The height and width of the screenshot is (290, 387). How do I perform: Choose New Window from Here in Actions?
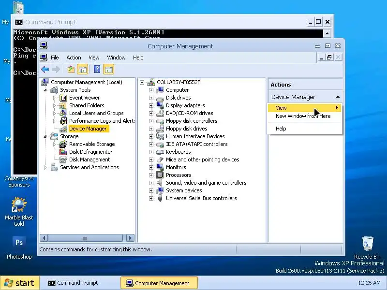305,116
